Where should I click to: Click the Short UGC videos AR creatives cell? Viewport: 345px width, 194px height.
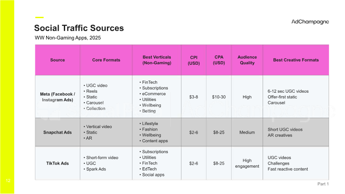coord(296,132)
